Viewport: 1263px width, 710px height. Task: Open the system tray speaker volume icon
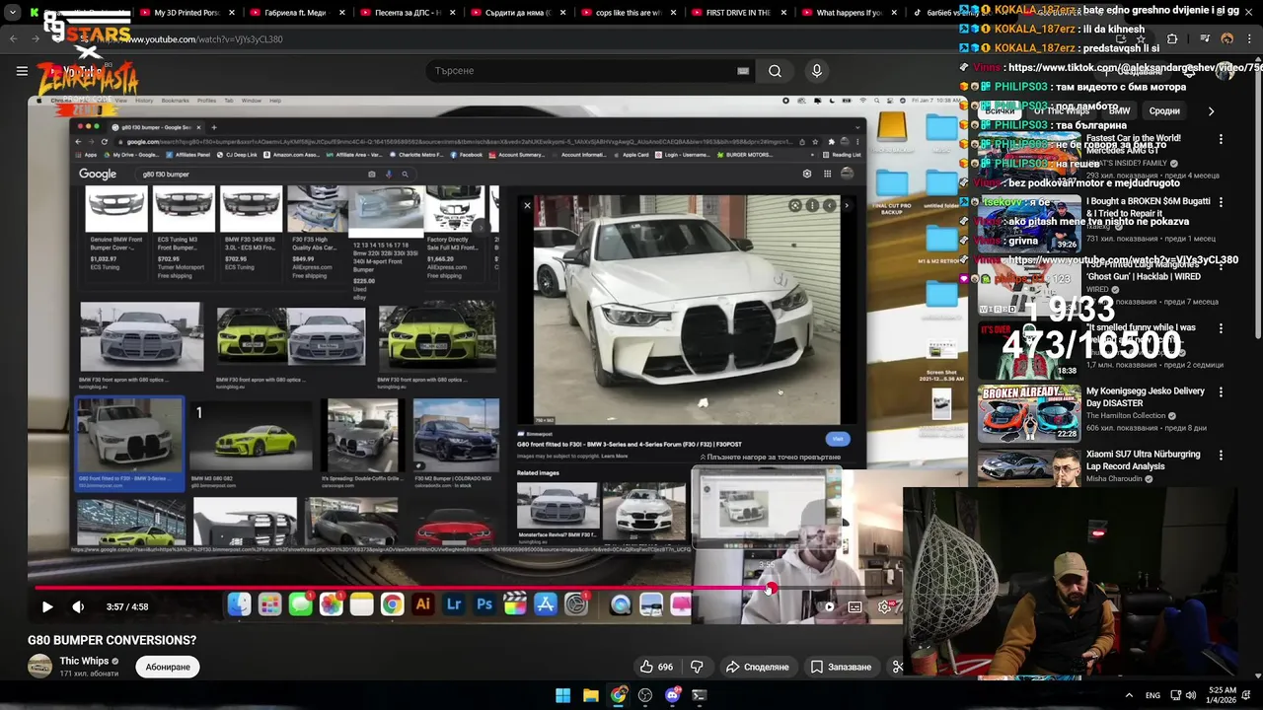pyautogui.click(x=1191, y=695)
